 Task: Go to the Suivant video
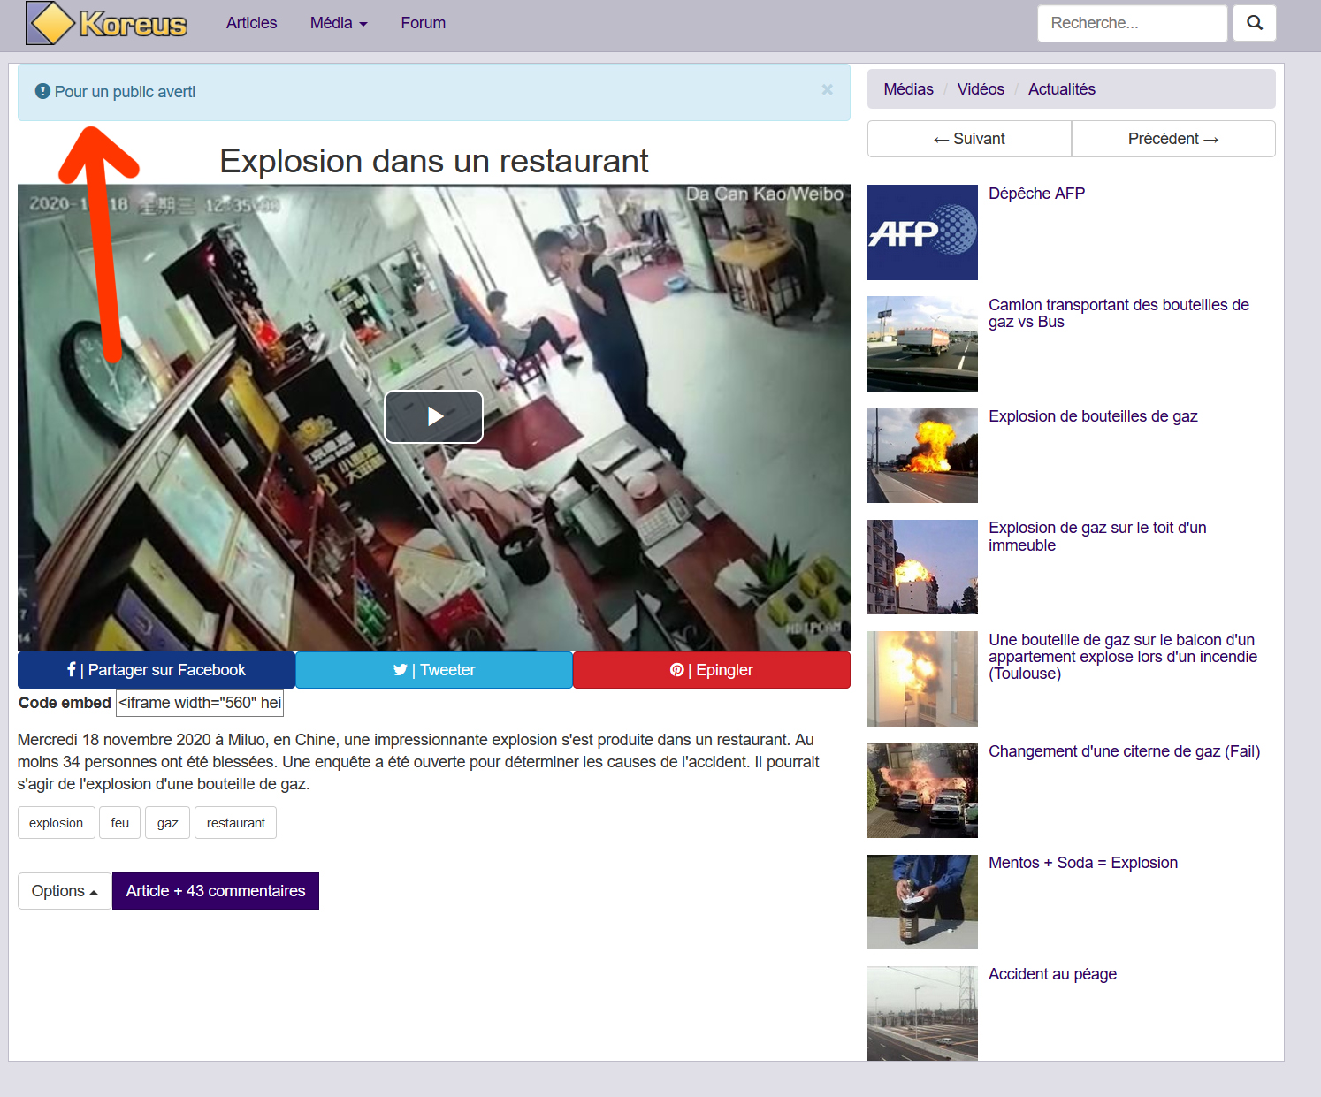[969, 139]
